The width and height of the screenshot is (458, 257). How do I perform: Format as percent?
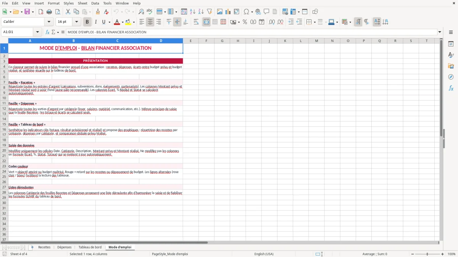pos(245,22)
